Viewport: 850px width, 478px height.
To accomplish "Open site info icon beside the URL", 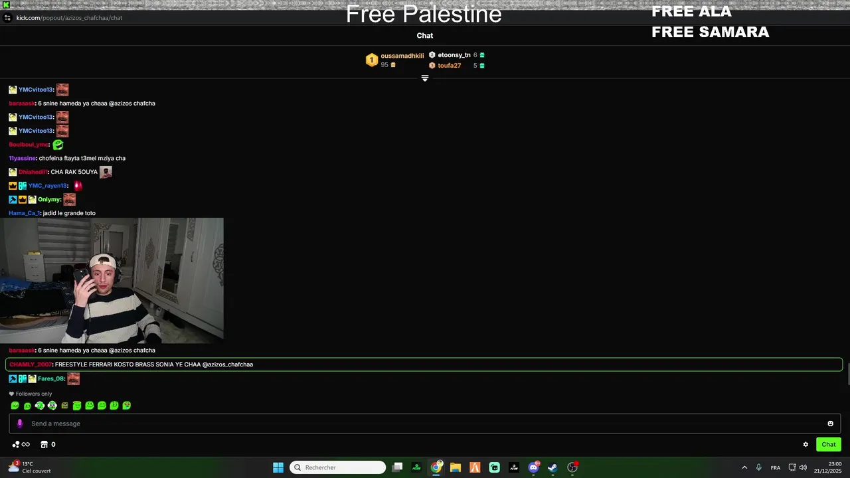I will (7, 18).
